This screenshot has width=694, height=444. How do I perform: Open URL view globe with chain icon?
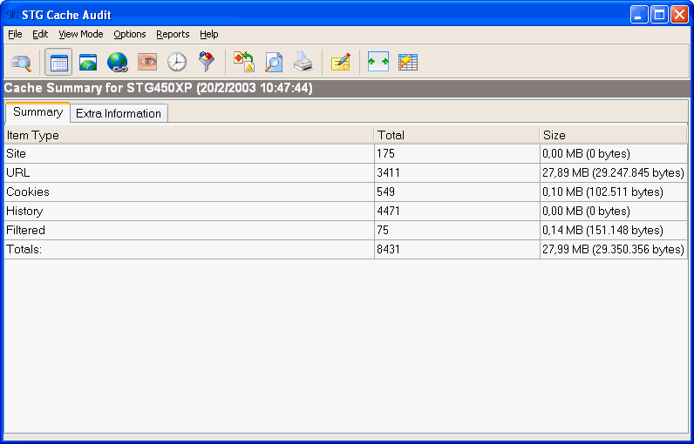point(118,63)
